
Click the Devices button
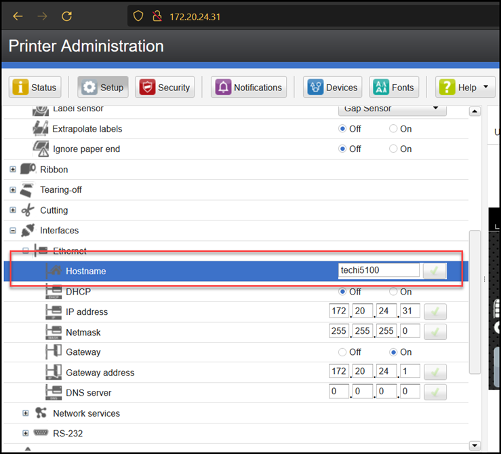pos(333,88)
